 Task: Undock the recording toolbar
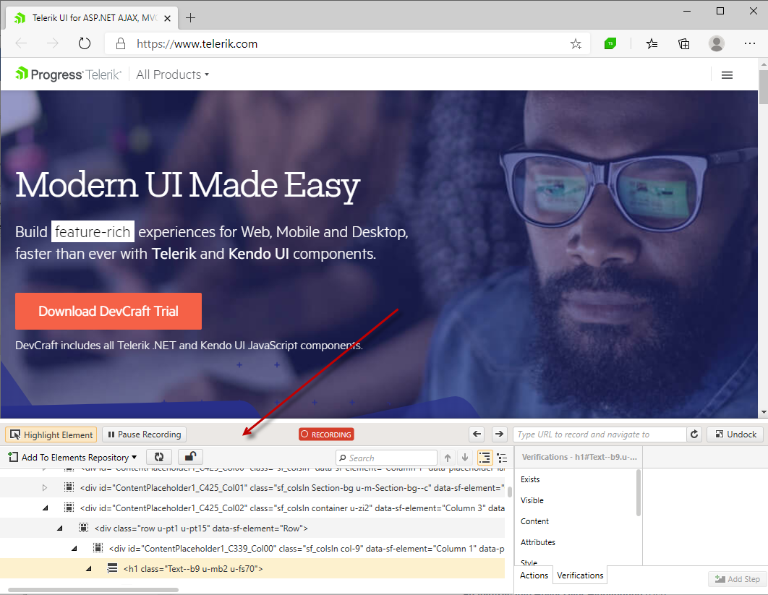735,435
